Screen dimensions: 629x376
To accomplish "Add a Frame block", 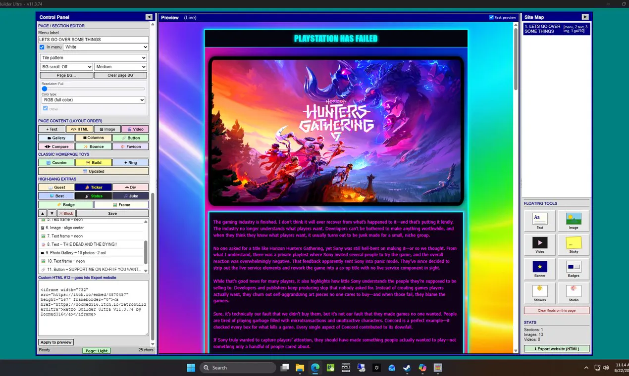I will point(121,205).
